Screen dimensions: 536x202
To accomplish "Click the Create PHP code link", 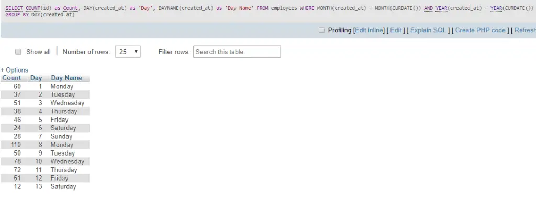I will [x=481, y=30].
